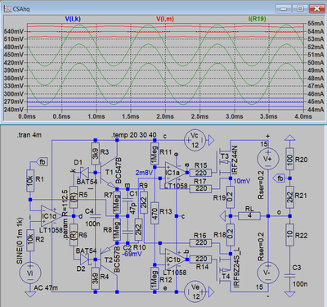327x307 pixels.
Task: Maximize the CSAhq plot window
Action: [x=300, y=9]
